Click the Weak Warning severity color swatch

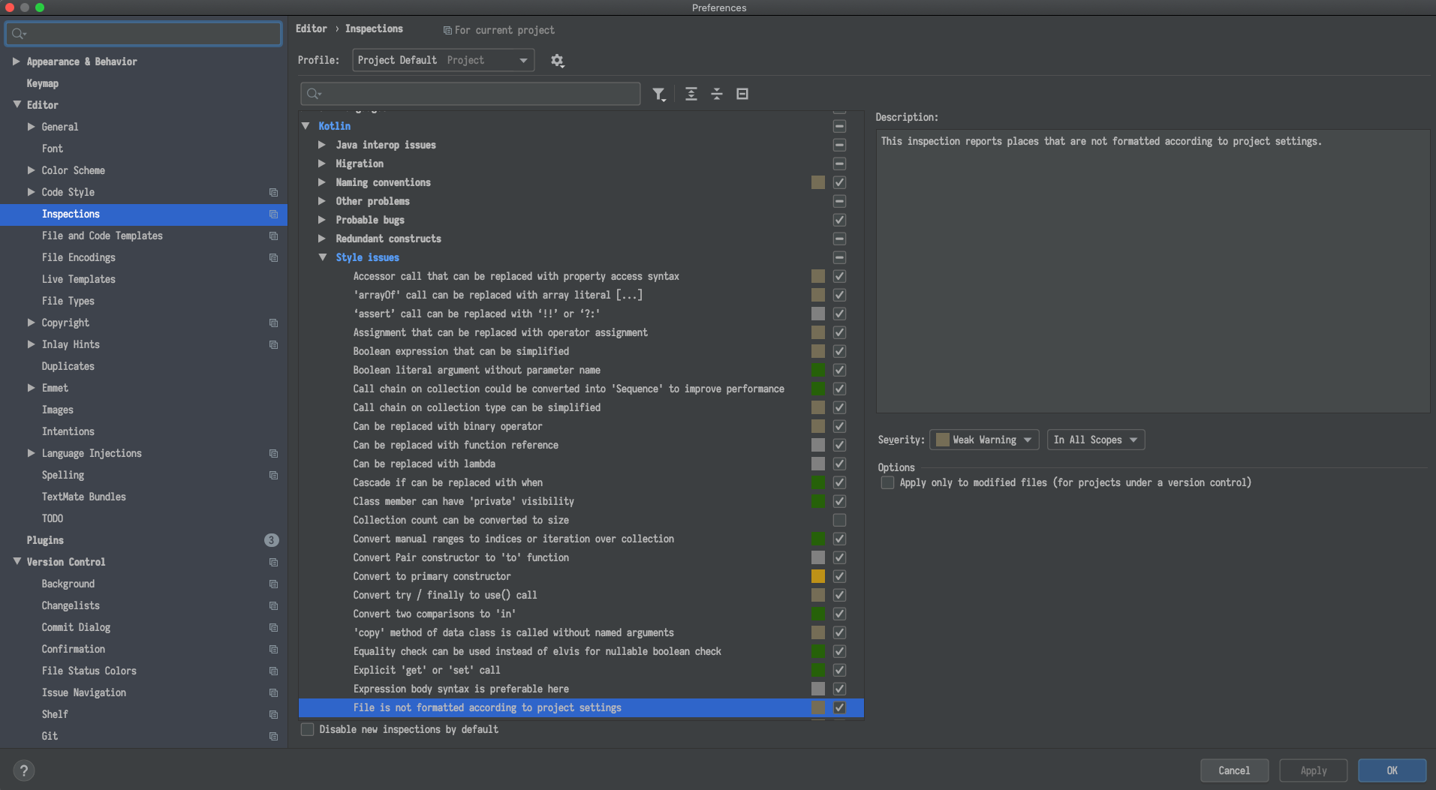coord(942,440)
